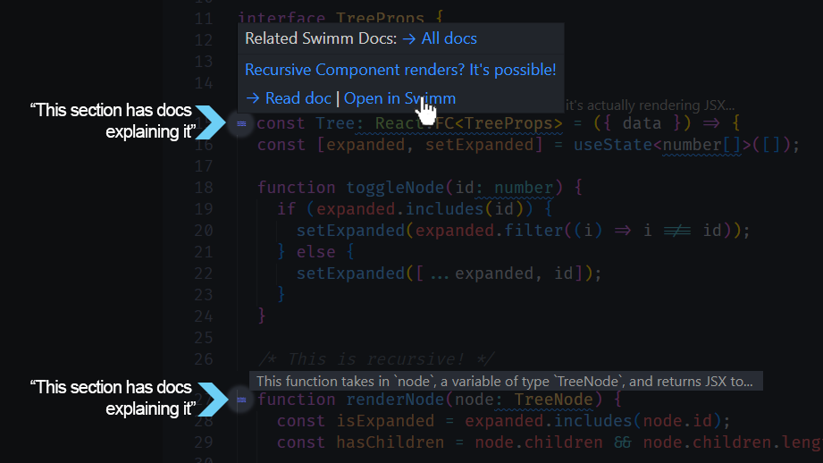Click line number 26 in gutter
The height and width of the screenshot is (463, 823).
(x=204, y=359)
